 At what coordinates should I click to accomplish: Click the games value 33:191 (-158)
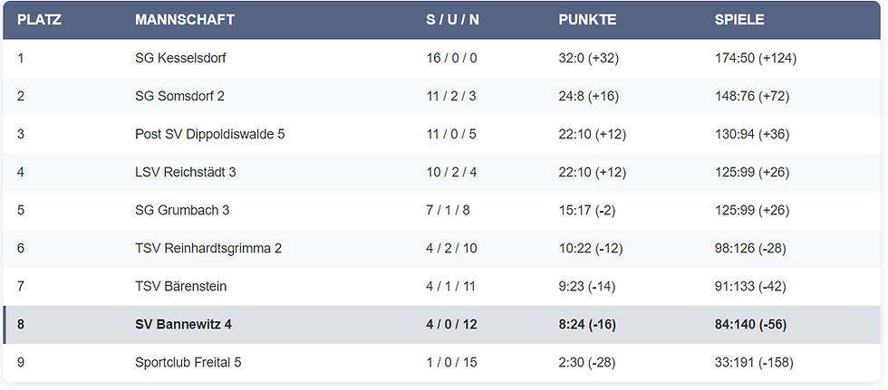[x=754, y=362]
